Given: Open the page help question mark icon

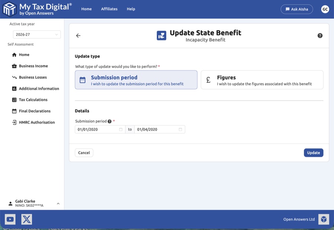Looking at the screenshot, I should tap(320, 36).
